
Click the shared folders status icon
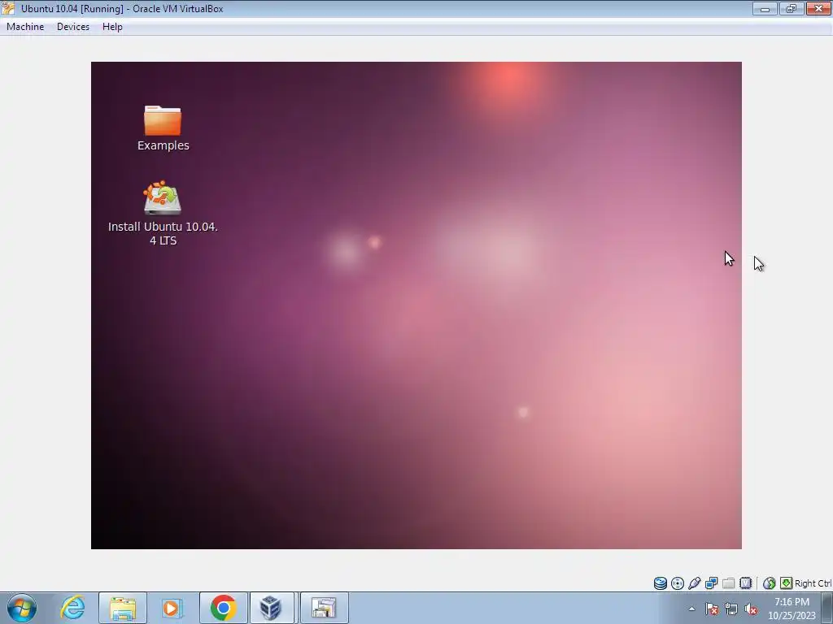[728, 583]
